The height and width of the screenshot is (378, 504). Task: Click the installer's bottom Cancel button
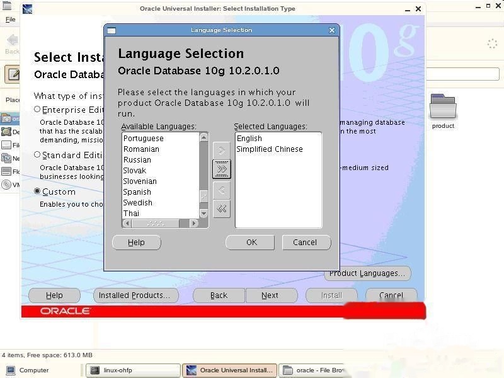391,295
